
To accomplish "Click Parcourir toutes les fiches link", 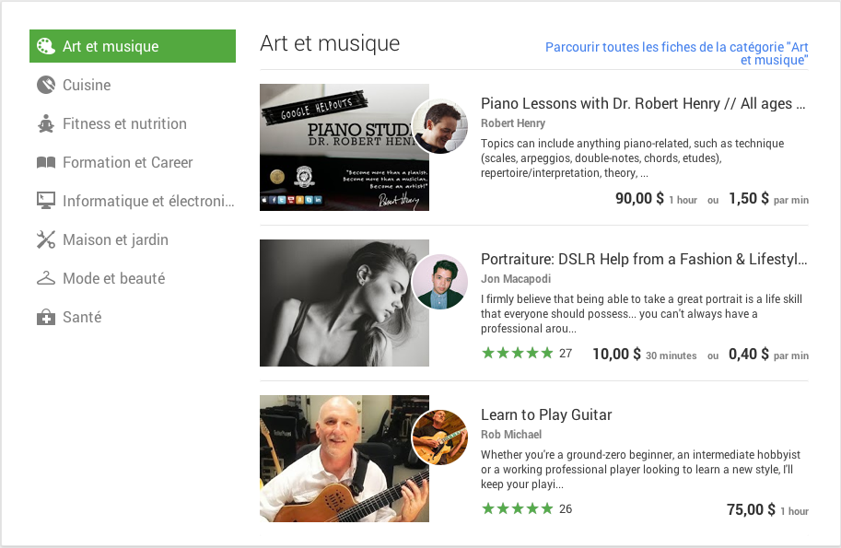I will tap(676, 53).
